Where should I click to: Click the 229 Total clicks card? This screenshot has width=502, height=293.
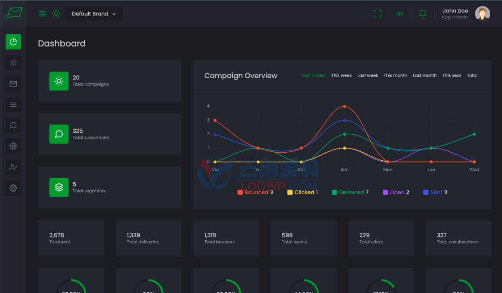pos(381,239)
